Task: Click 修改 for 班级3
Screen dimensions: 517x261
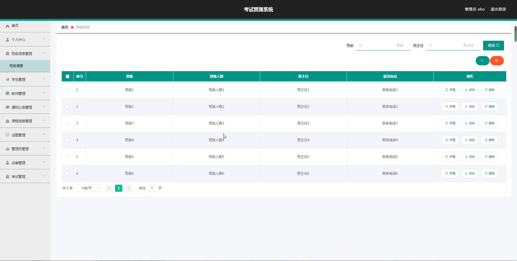Action: coord(470,123)
